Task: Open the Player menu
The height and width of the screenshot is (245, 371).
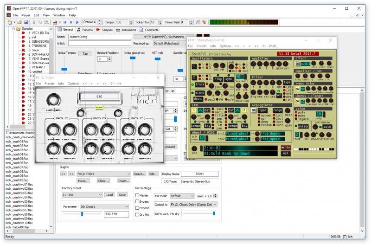Action: (26, 15)
